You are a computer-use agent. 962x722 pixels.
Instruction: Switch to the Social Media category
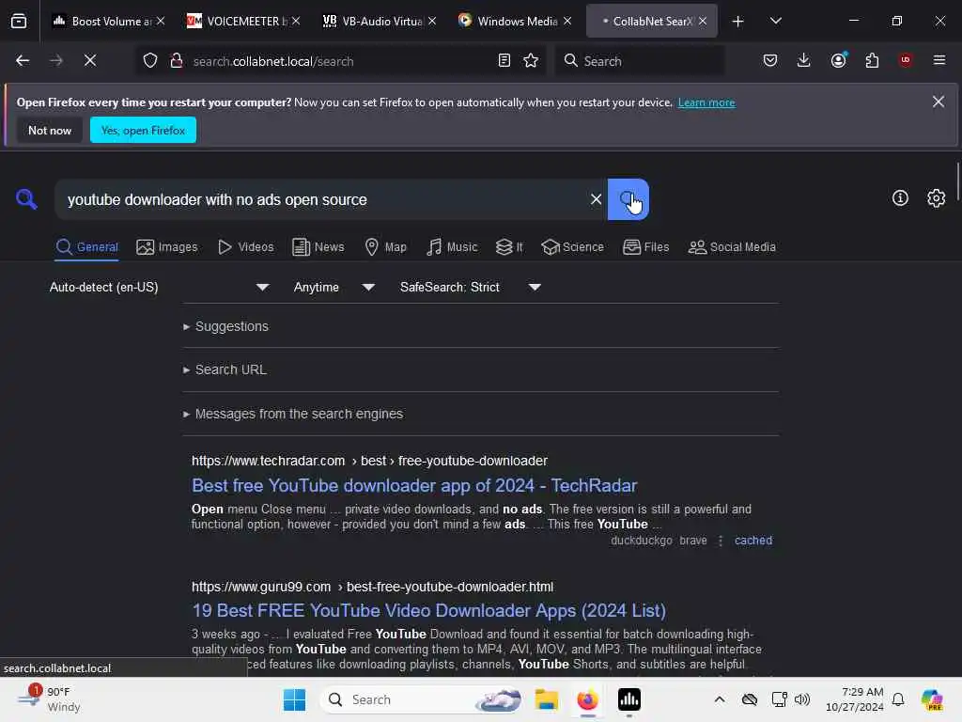click(732, 247)
